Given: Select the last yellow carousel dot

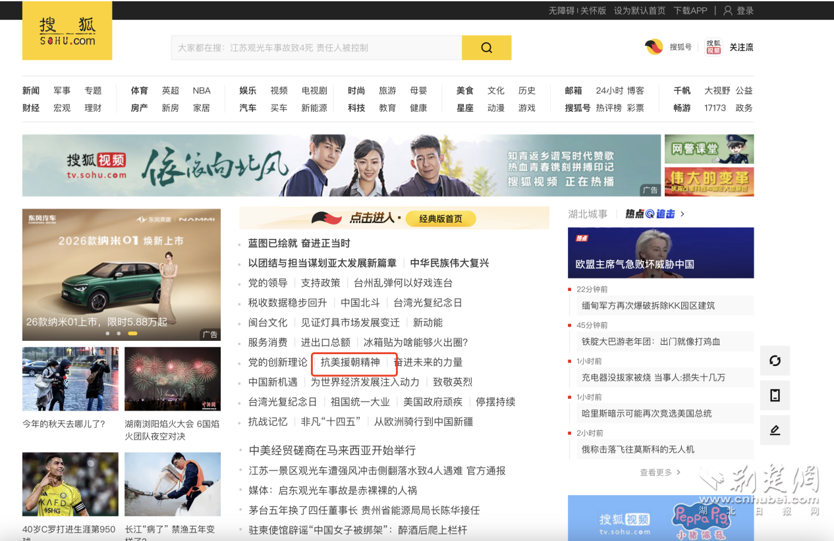Looking at the screenshot, I should tap(132, 334).
